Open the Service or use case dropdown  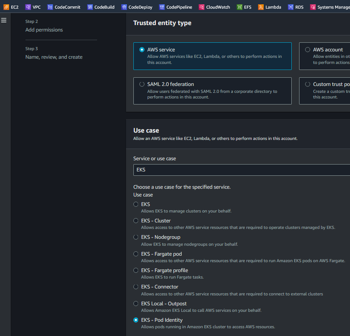click(x=242, y=170)
